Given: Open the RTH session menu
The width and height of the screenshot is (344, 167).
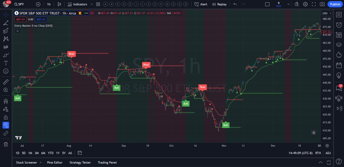Looking at the screenshot, I should (x=318, y=153).
